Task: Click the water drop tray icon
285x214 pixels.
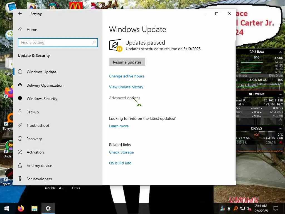Action: pos(229,208)
